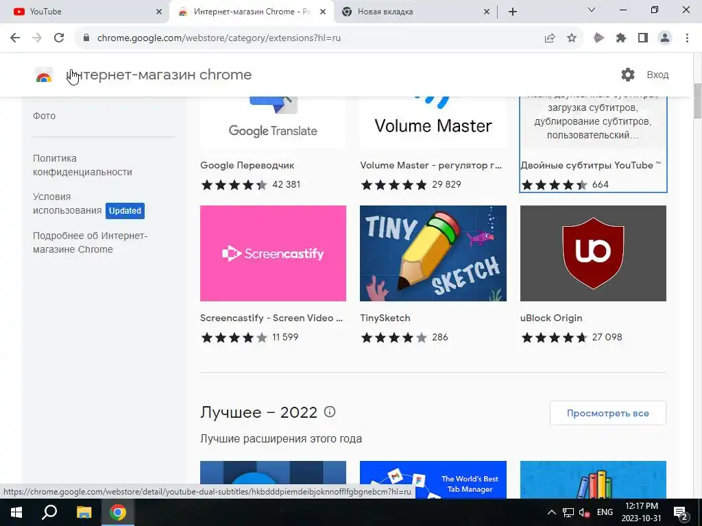Open Web Store settings gear
The height and width of the screenshot is (526, 702).
click(628, 75)
